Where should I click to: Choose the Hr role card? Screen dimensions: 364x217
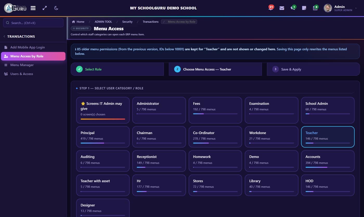click(x=159, y=185)
